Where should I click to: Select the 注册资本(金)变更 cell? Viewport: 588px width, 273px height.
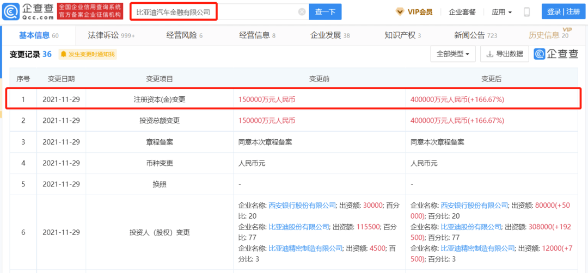pyautogui.click(x=160, y=100)
